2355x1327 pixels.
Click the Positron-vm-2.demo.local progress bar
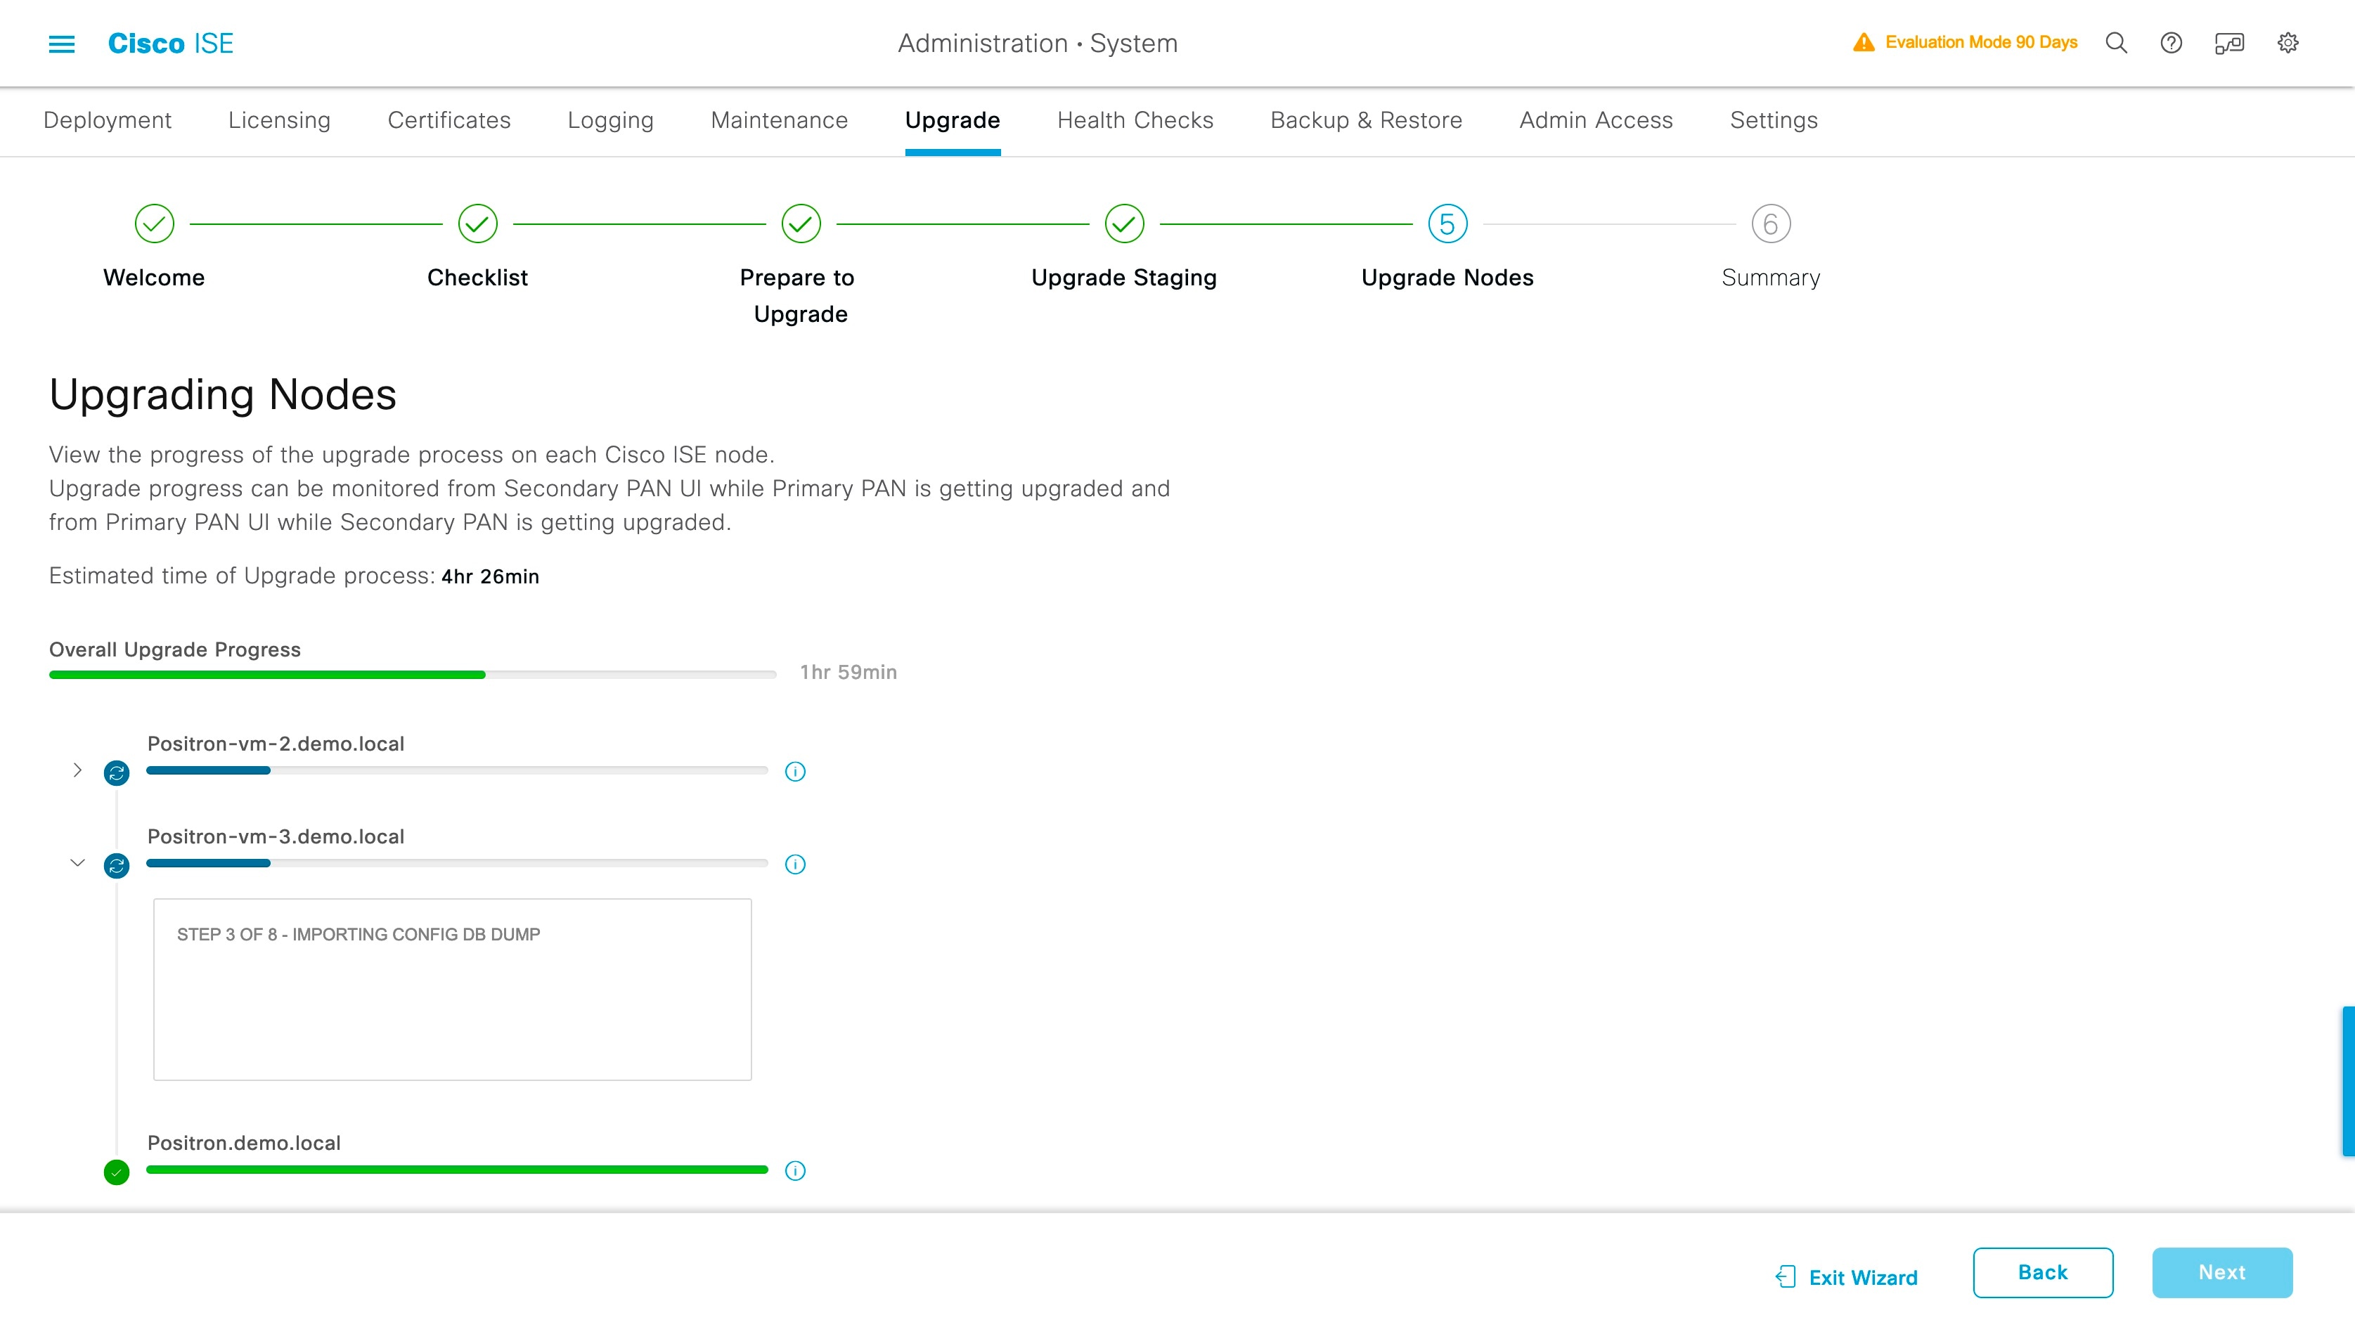[457, 770]
